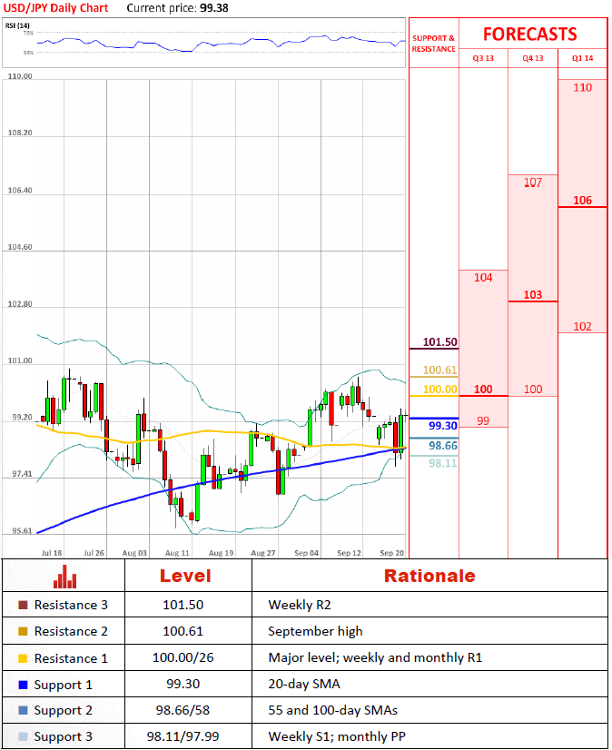The width and height of the screenshot is (612, 750).
Task: Click the Resistance 1 yellow color square
Action: [23, 658]
